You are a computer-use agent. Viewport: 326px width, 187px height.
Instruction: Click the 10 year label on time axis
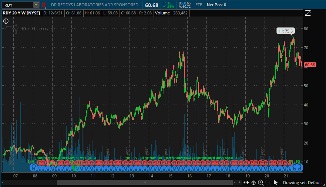(74, 176)
